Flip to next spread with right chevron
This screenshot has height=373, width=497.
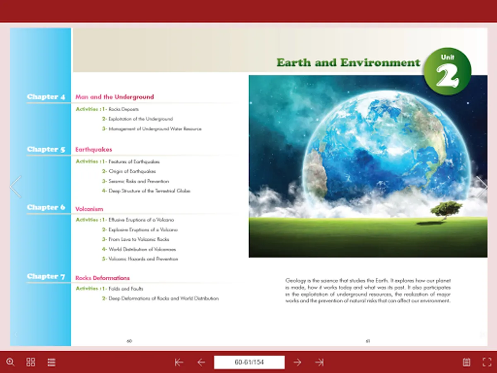[481, 186]
